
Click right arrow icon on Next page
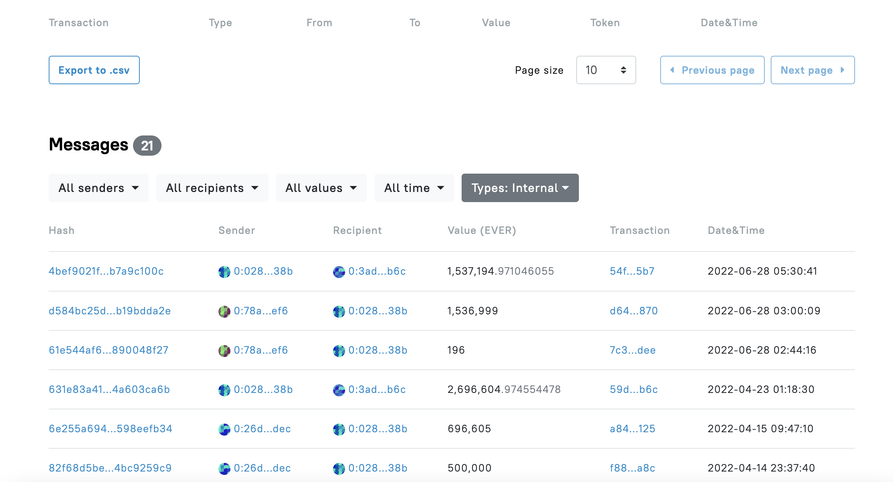tap(842, 70)
